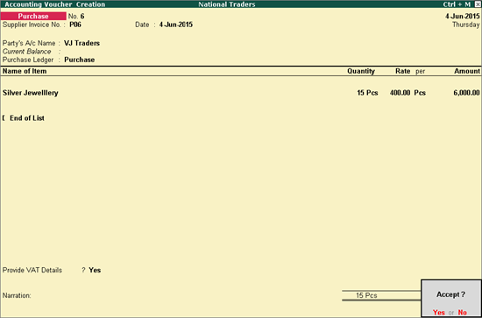Screen dimensions: 482x318
Task: Change the invoice Date 4-Jun-2015 field
Action: [176, 25]
